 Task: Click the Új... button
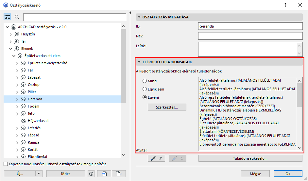click(x=20, y=174)
